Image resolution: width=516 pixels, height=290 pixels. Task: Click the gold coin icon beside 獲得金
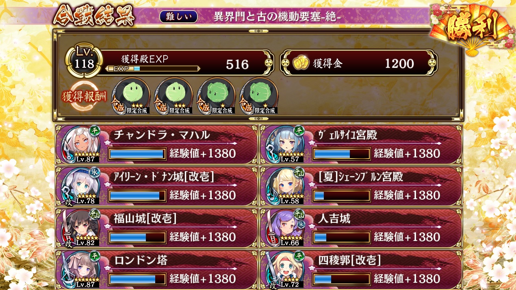(301, 63)
